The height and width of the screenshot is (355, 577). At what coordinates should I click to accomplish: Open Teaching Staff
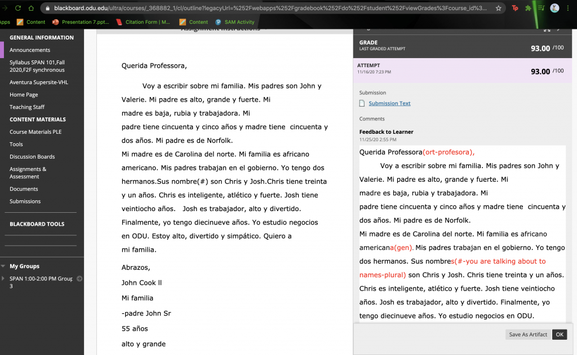click(27, 107)
